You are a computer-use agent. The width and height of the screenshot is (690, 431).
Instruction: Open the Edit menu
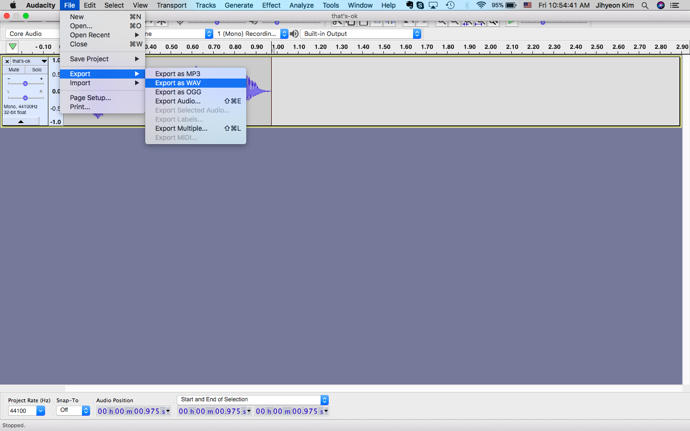pyautogui.click(x=90, y=5)
